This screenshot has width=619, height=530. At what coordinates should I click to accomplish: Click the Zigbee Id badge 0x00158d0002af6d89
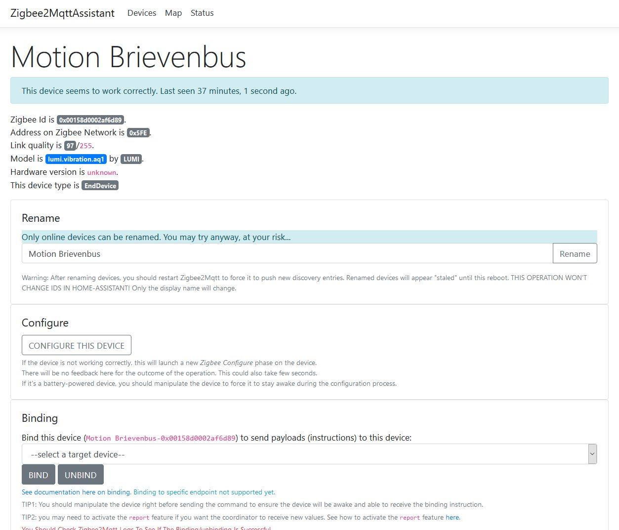click(x=90, y=120)
